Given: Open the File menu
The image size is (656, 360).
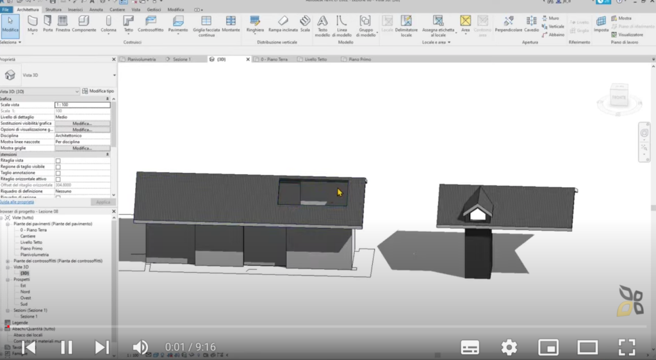Looking at the screenshot, I should point(6,9).
